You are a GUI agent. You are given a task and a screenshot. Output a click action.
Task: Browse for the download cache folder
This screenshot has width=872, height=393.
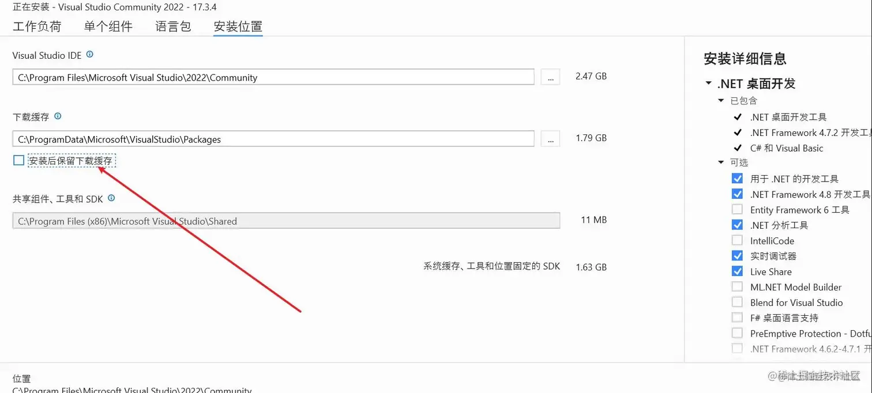click(550, 138)
